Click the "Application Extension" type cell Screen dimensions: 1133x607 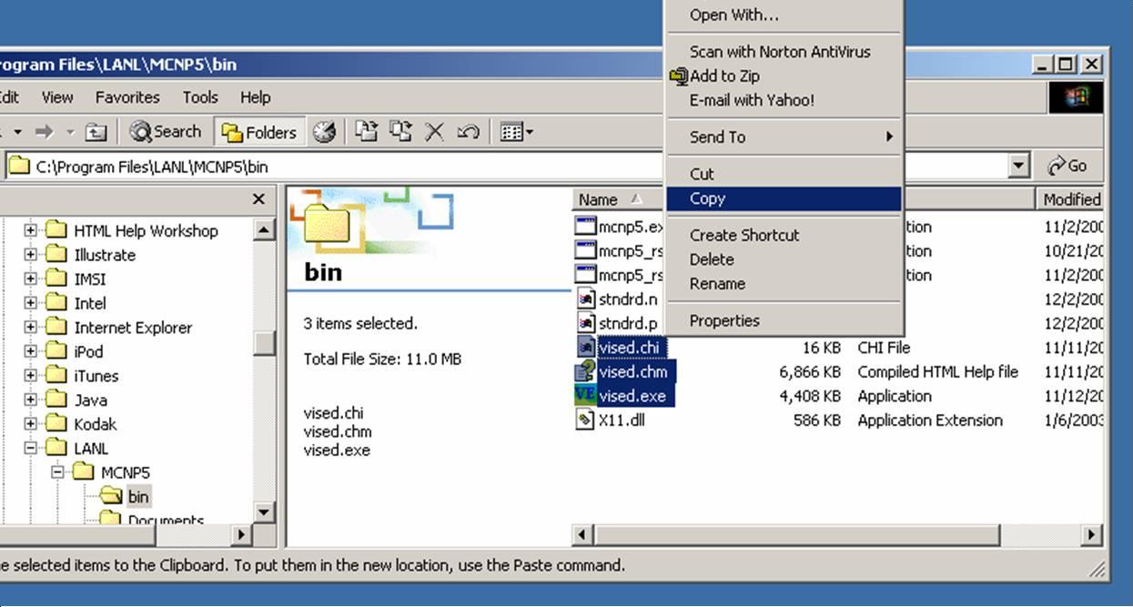[x=930, y=420]
